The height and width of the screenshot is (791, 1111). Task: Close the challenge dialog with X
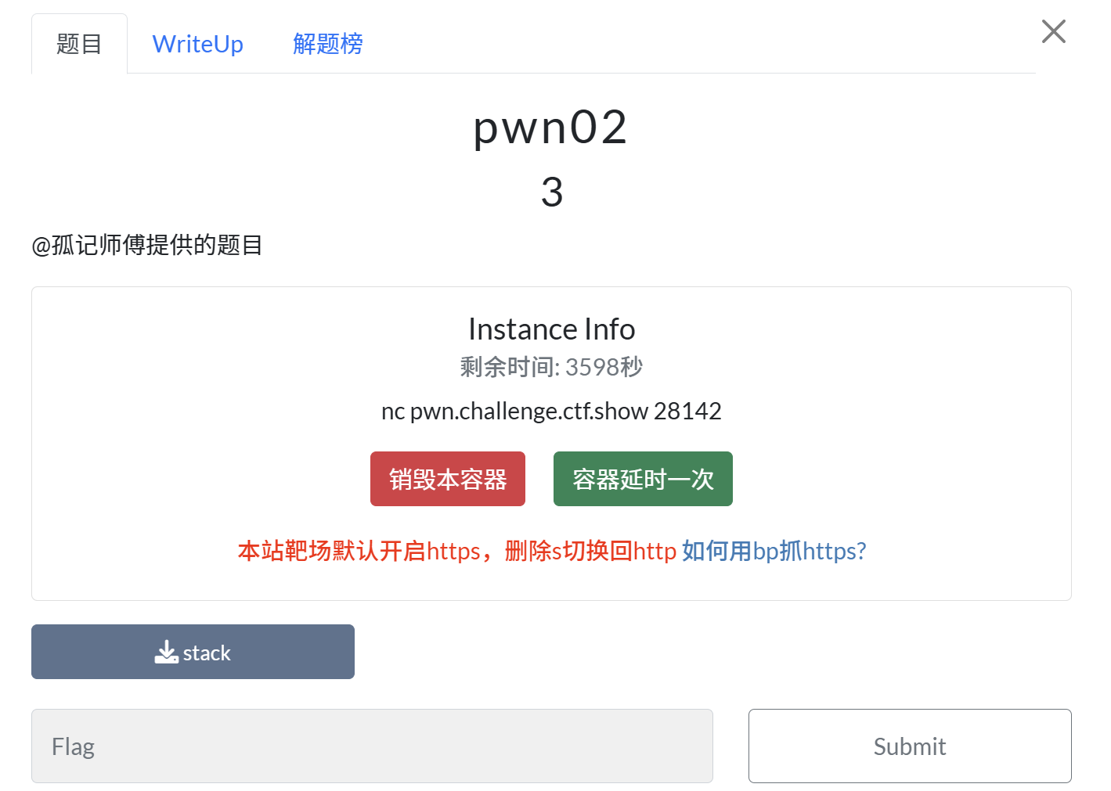point(1053,32)
